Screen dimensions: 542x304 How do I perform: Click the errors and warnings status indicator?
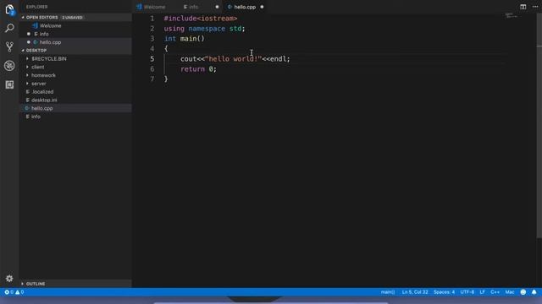point(14,292)
